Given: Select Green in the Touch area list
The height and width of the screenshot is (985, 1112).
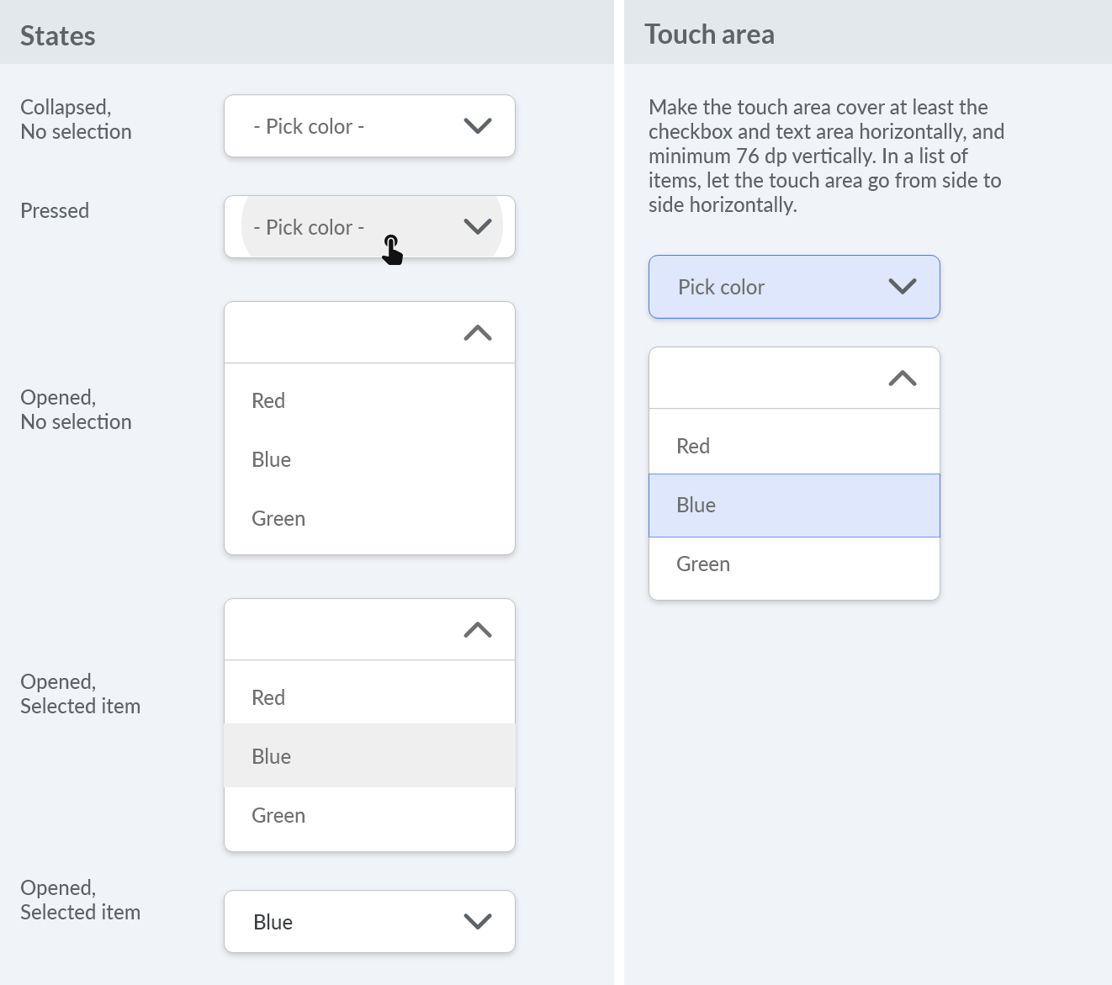Looking at the screenshot, I should 794,564.
